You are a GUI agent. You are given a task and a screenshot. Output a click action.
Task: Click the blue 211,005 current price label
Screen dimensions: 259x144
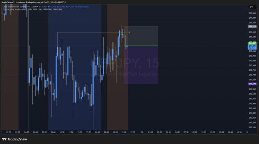tap(252, 47)
